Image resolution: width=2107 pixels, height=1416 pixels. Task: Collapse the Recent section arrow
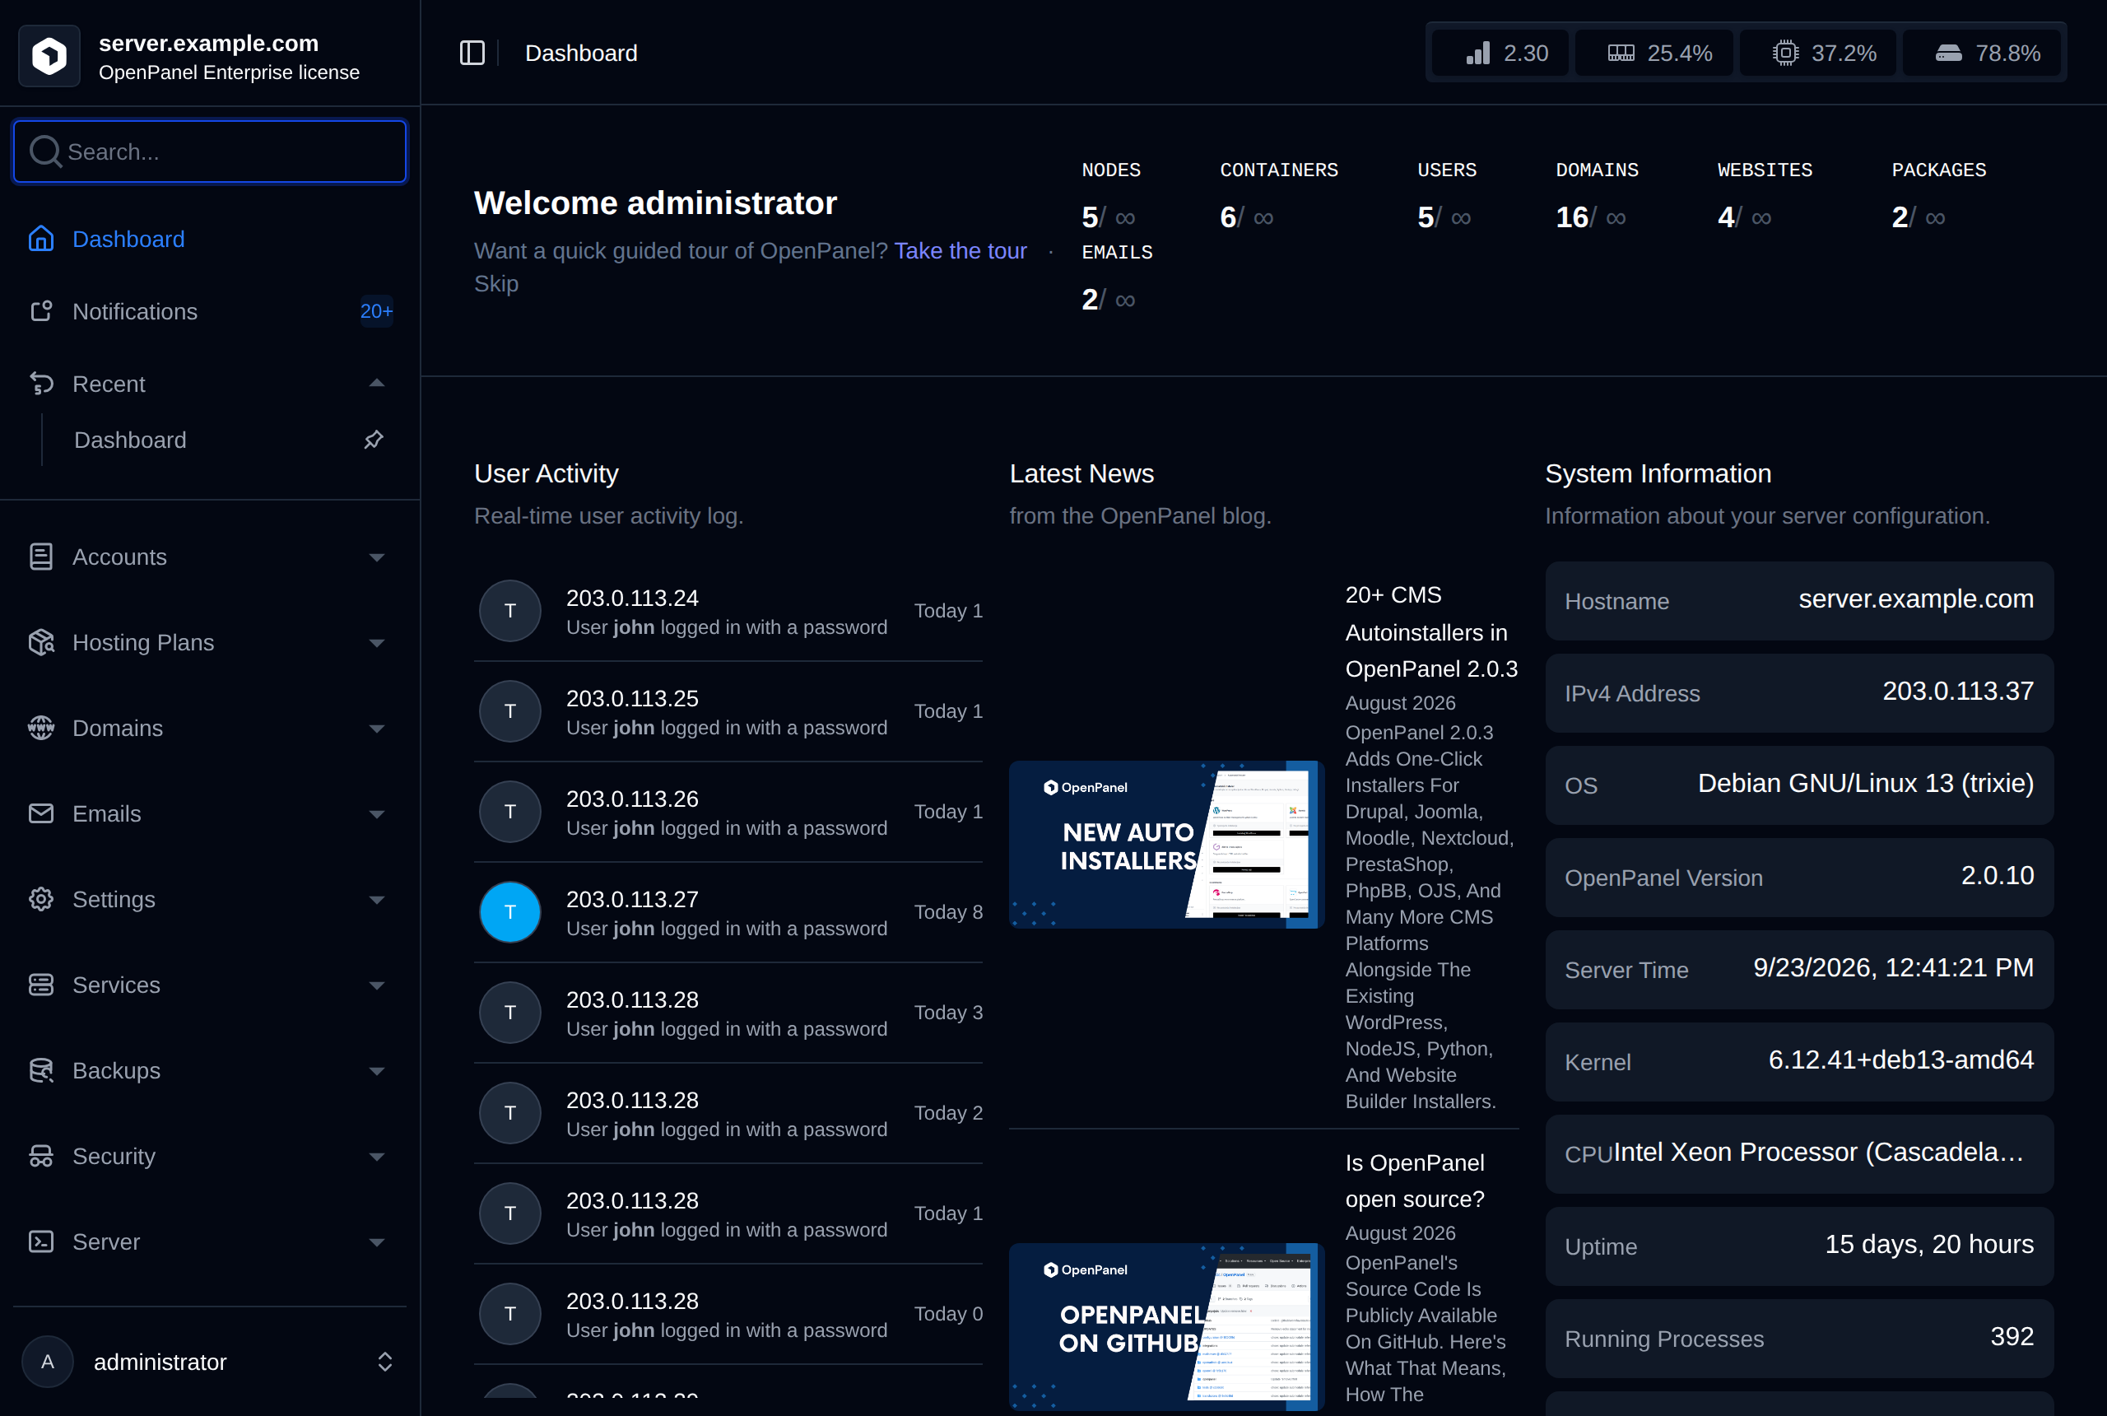point(376,384)
